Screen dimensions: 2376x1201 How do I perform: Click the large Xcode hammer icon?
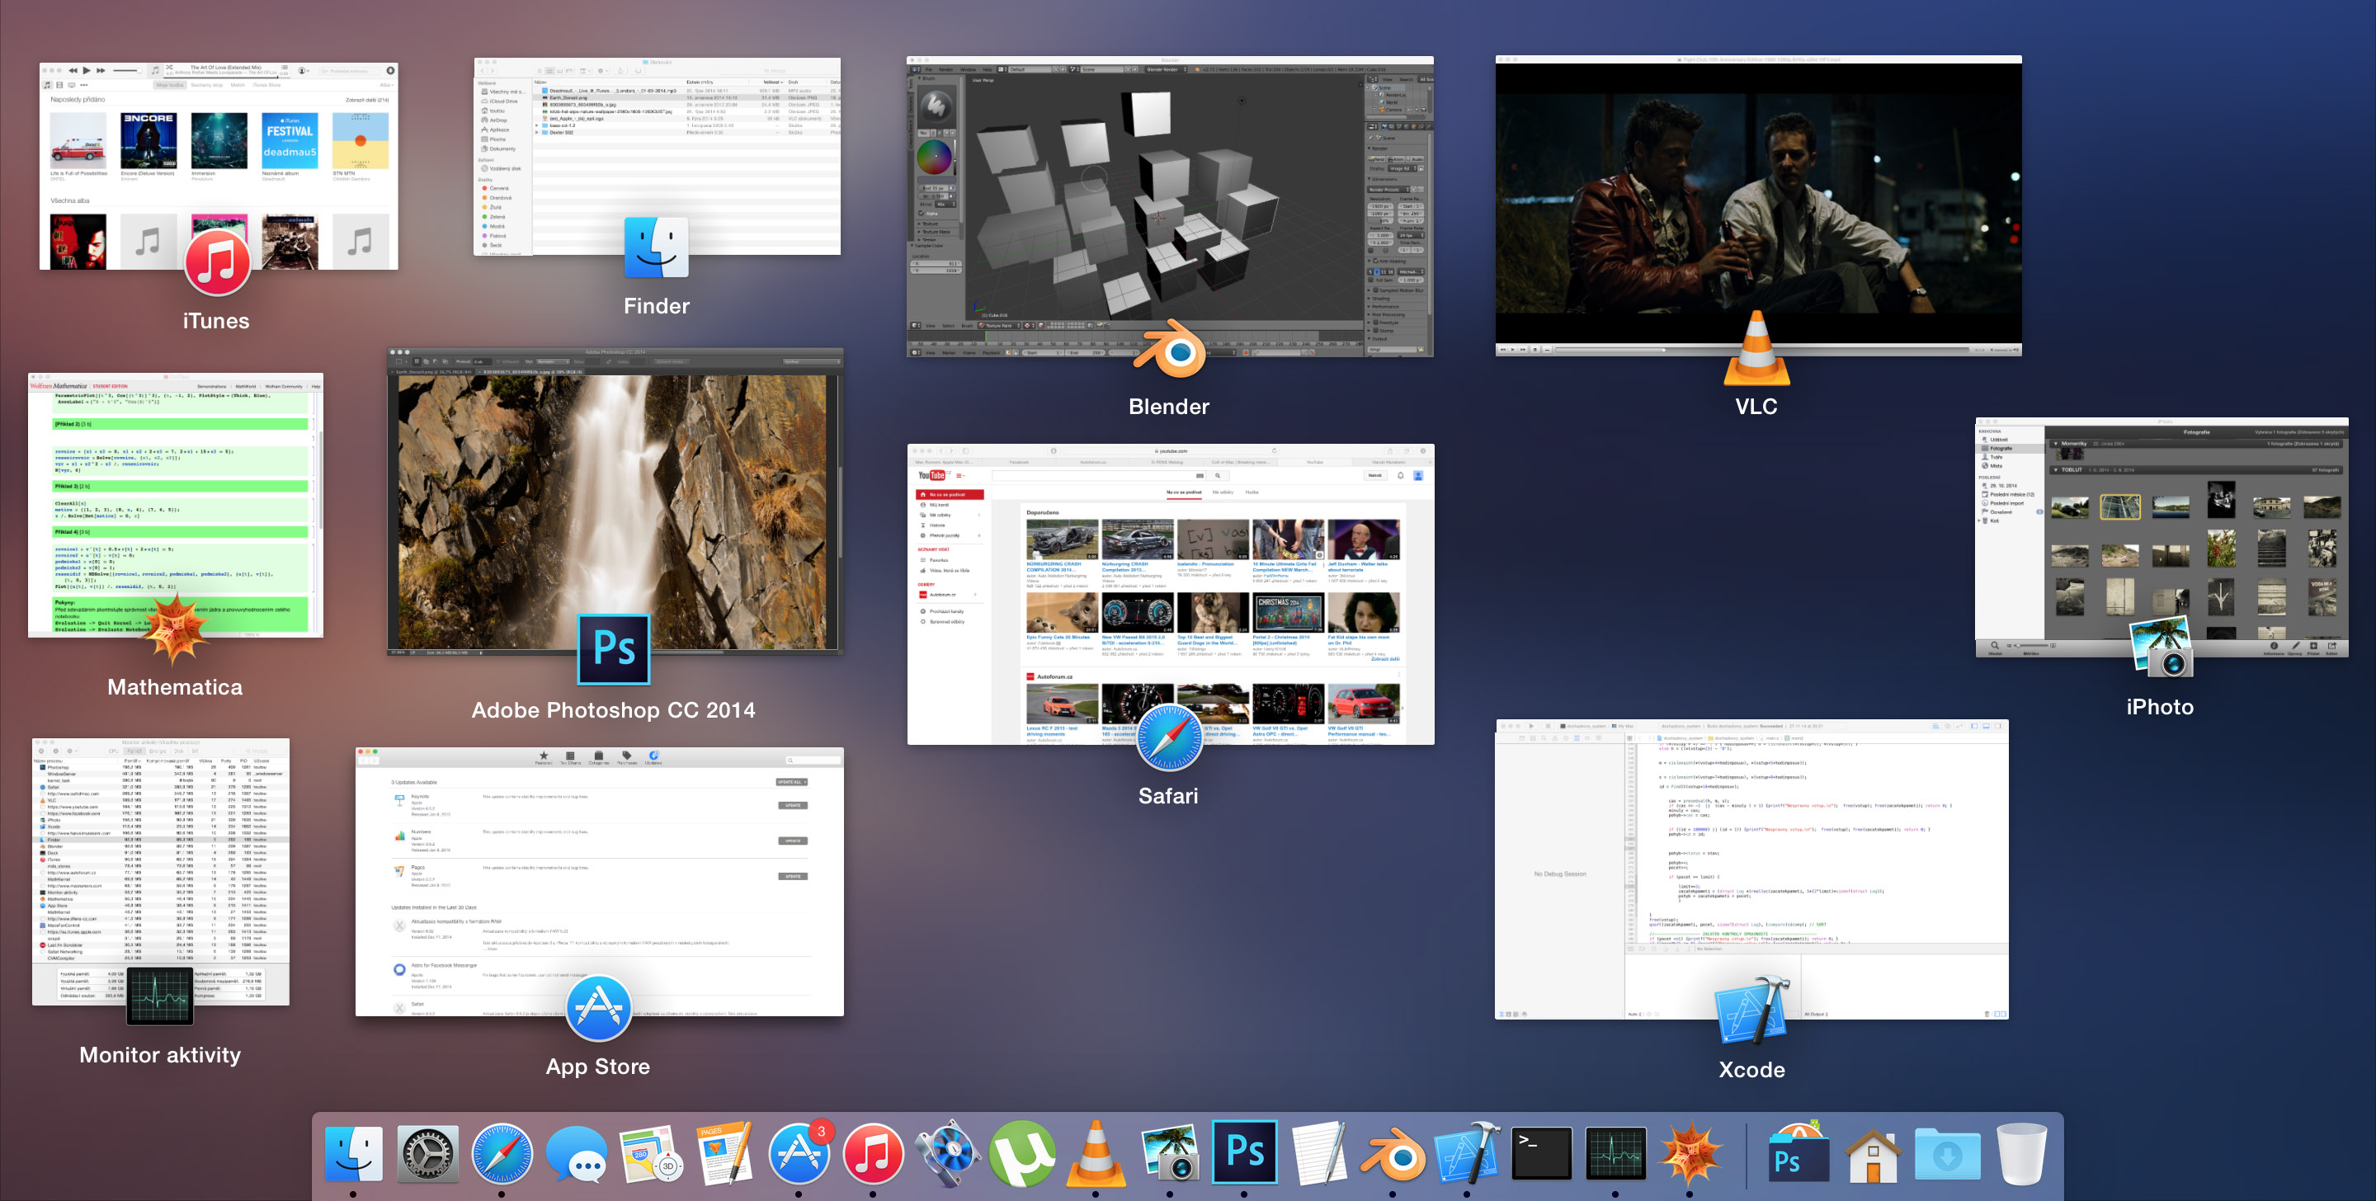(x=1751, y=1010)
